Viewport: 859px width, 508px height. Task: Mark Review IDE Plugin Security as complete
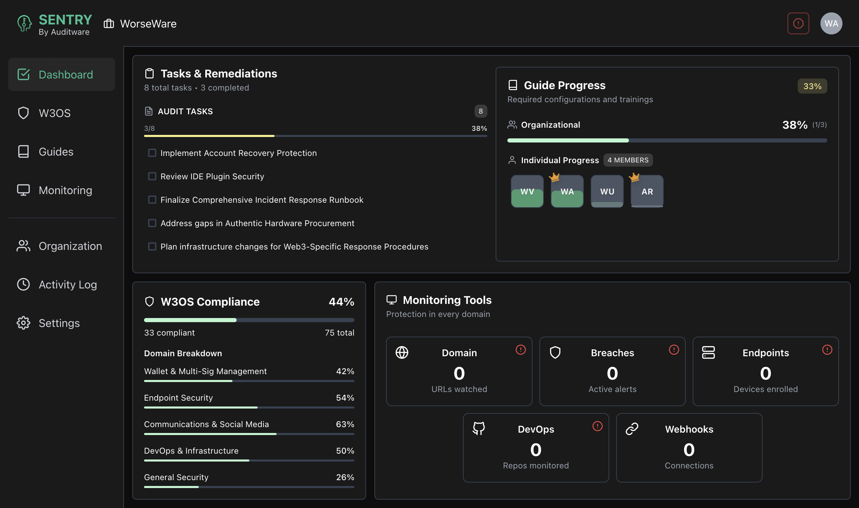153,176
